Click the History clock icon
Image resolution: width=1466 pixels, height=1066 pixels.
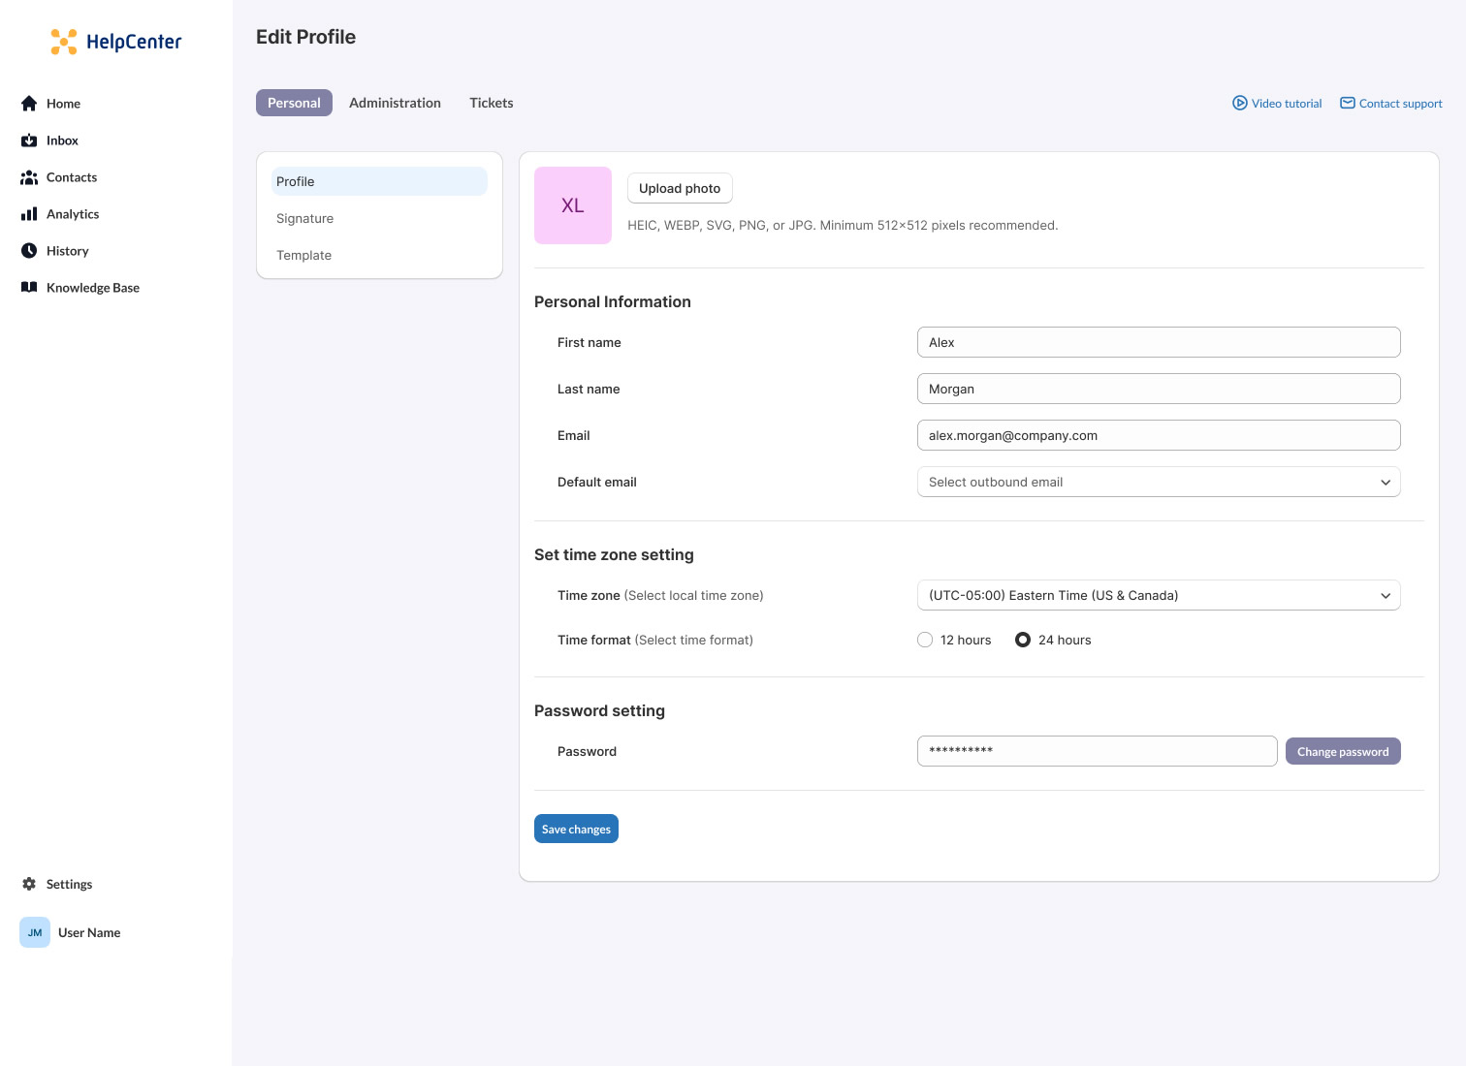tap(29, 251)
